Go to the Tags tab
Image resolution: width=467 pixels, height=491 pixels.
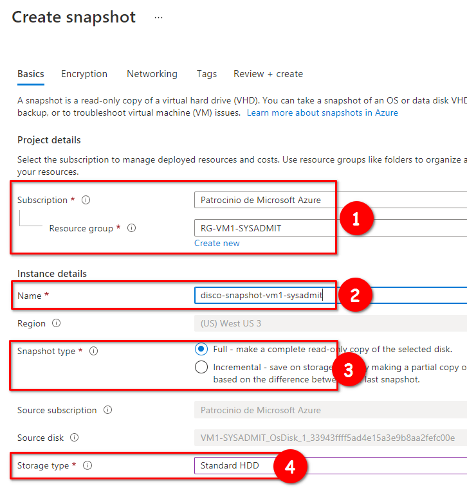pos(206,74)
